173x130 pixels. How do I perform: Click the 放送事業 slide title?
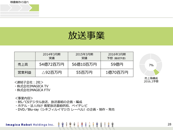point(86,36)
